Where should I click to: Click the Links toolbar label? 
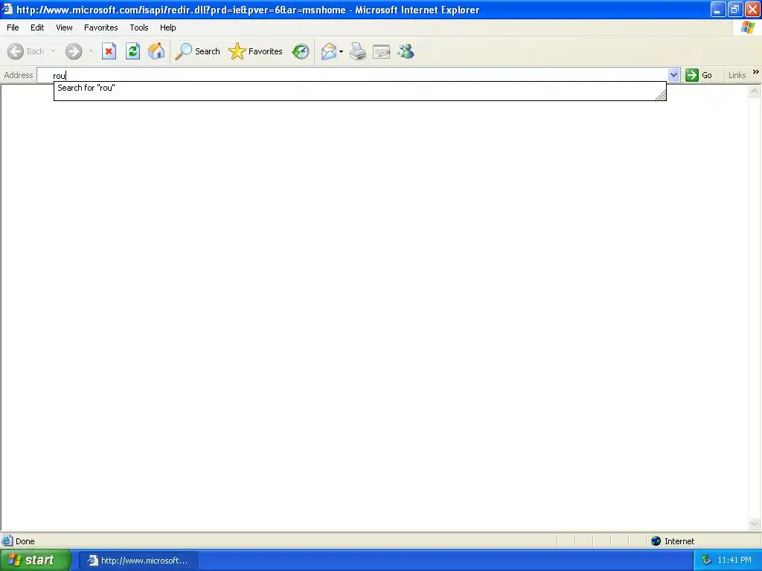(x=737, y=75)
